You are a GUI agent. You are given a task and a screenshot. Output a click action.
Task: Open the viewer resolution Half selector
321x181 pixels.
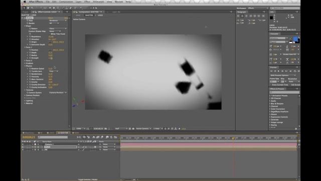click(x=121, y=129)
